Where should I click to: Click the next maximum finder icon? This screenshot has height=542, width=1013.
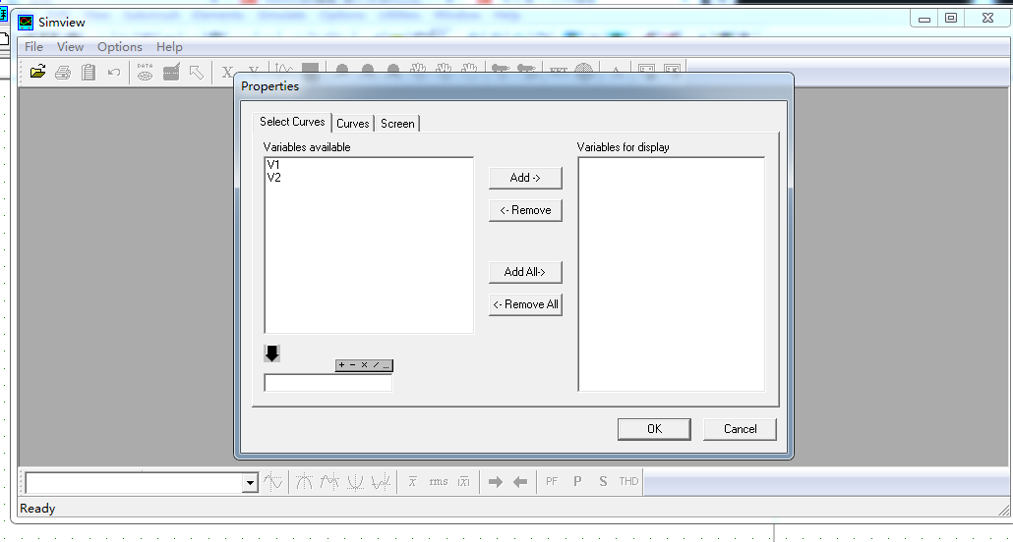click(x=329, y=481)
